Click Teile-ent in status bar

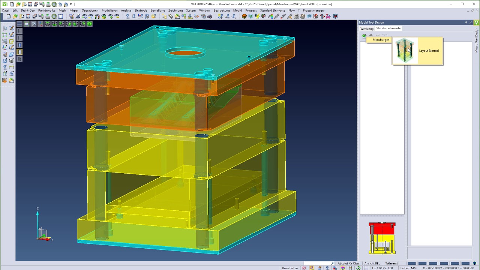pos(391,263)
